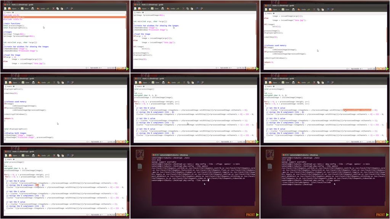Click Find icon in highlighted-include gedit frame

click(67, 9)
